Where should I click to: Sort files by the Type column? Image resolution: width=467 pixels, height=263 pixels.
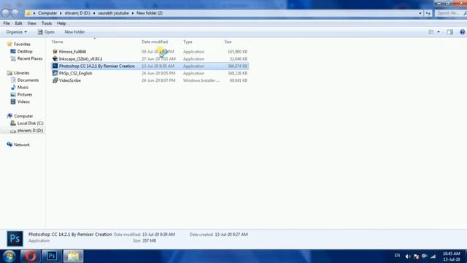188,42
